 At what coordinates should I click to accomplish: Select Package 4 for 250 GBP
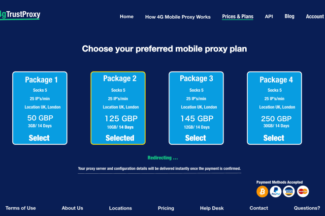click(x=274, y=138)
